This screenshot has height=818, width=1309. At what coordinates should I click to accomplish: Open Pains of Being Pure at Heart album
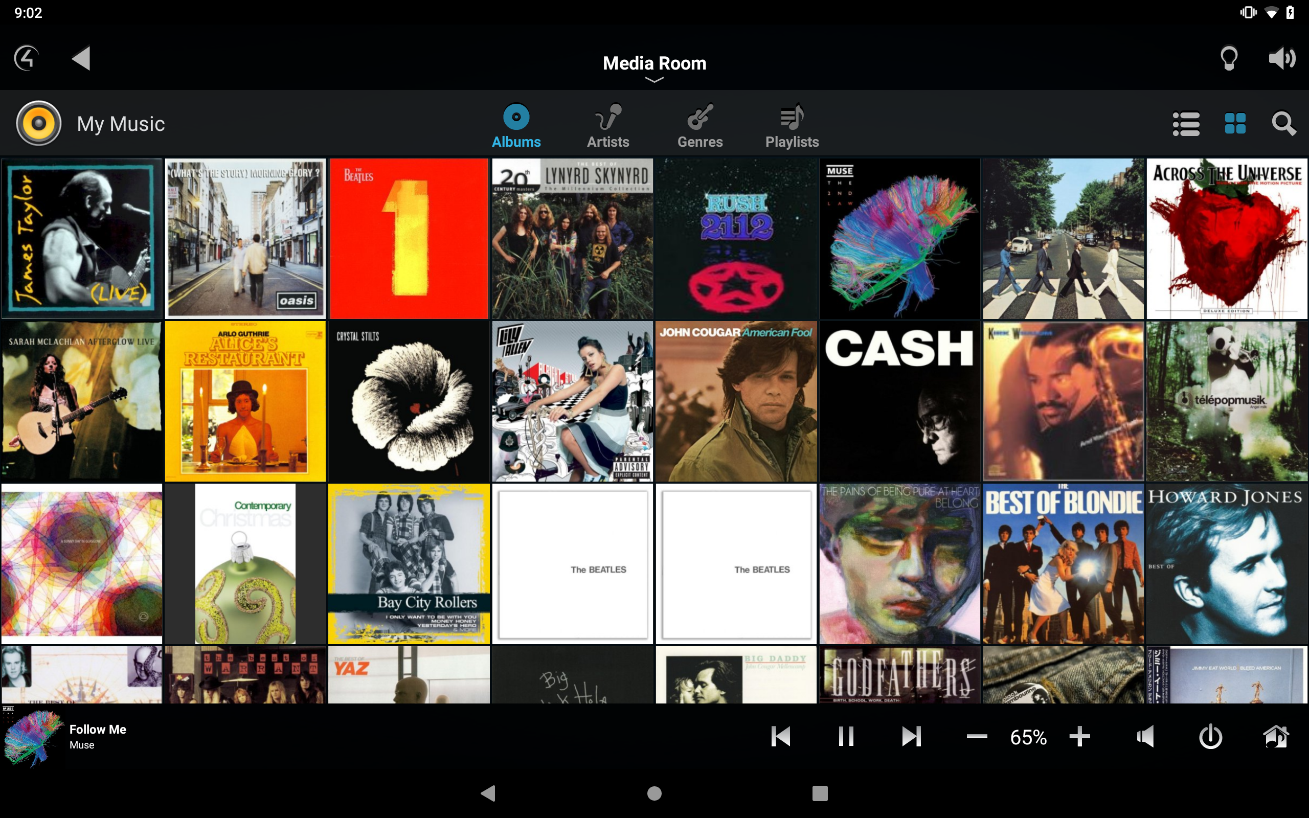click(899, 564)
